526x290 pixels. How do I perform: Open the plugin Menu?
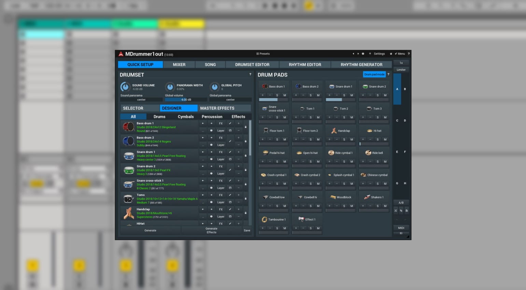[400, 54]
